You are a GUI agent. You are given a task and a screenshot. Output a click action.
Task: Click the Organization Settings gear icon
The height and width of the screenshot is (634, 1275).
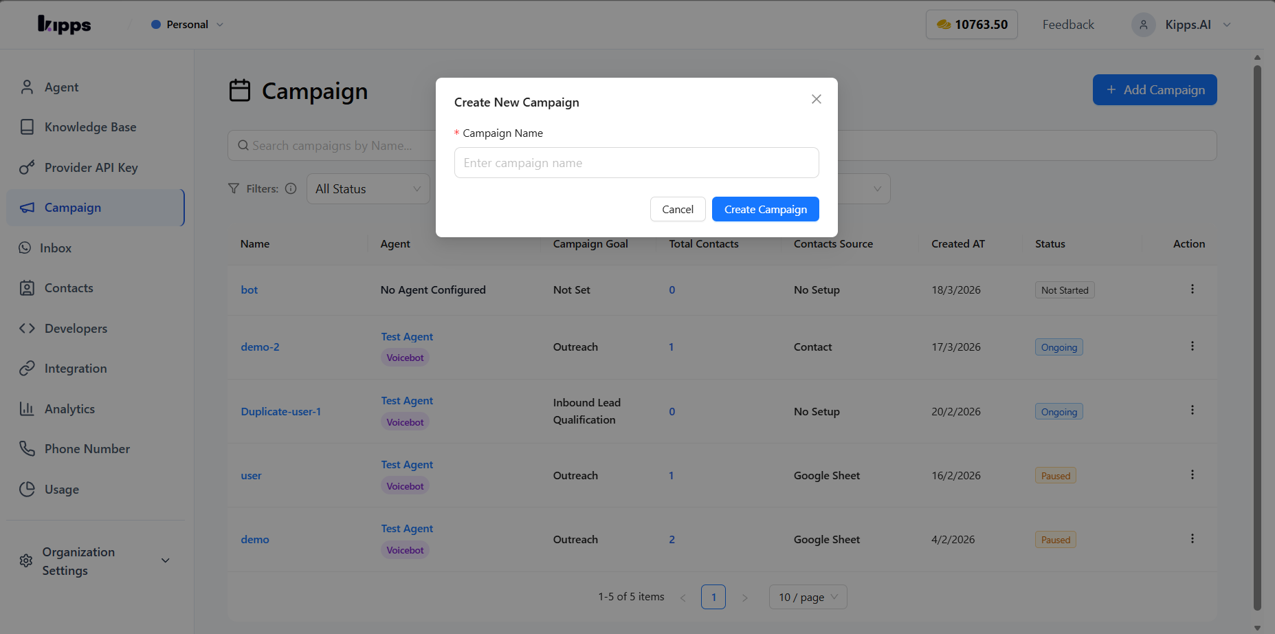pyautogui.click(x=26, y=560)
